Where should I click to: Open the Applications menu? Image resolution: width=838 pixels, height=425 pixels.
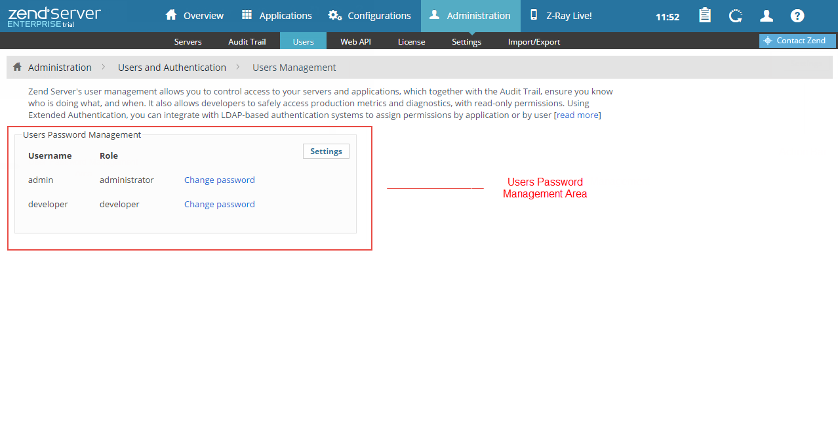[x=277, y=16]
